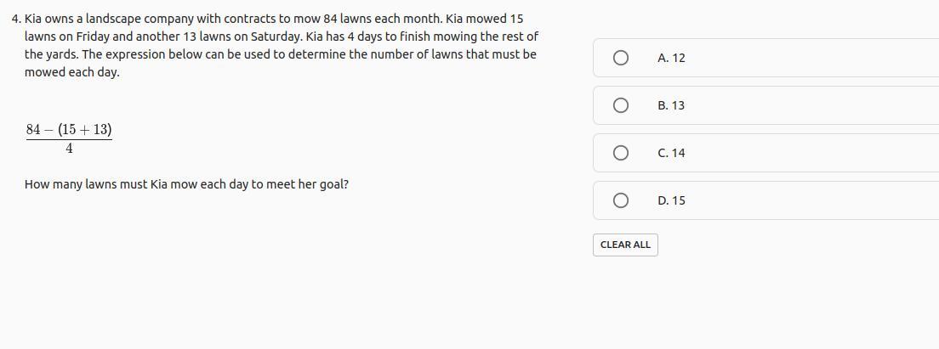Click the answer label "B. 13"

coord(671,105)
